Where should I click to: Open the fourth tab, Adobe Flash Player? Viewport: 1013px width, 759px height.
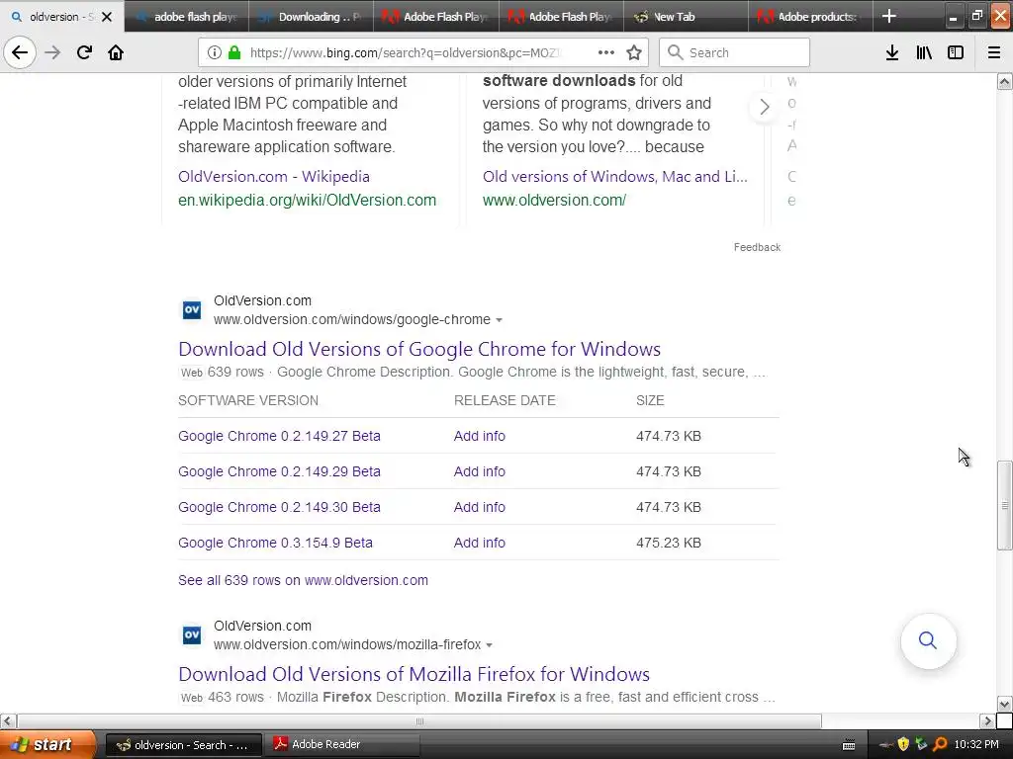(562, 17)
